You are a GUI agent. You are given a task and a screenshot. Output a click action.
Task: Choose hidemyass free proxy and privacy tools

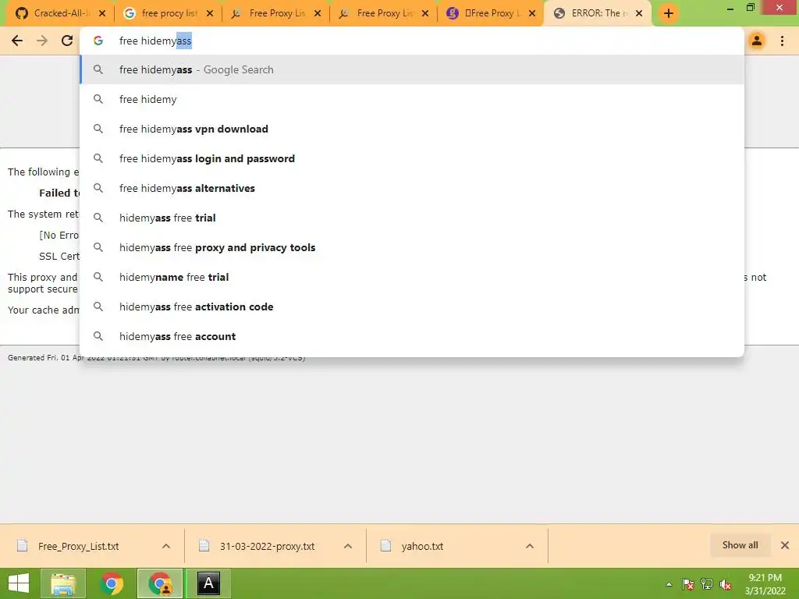tap(412, 247)
